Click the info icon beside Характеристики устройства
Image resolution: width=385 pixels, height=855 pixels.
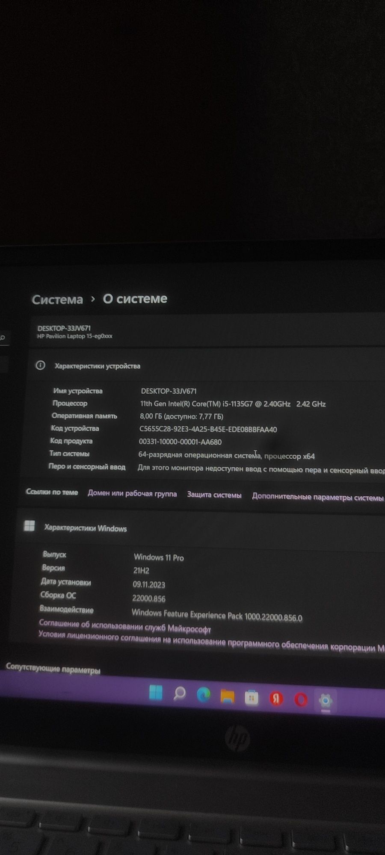click(x=40, y=366)
